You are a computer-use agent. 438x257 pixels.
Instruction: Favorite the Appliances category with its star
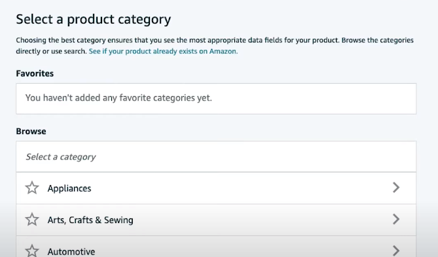(x=32, y=188)
